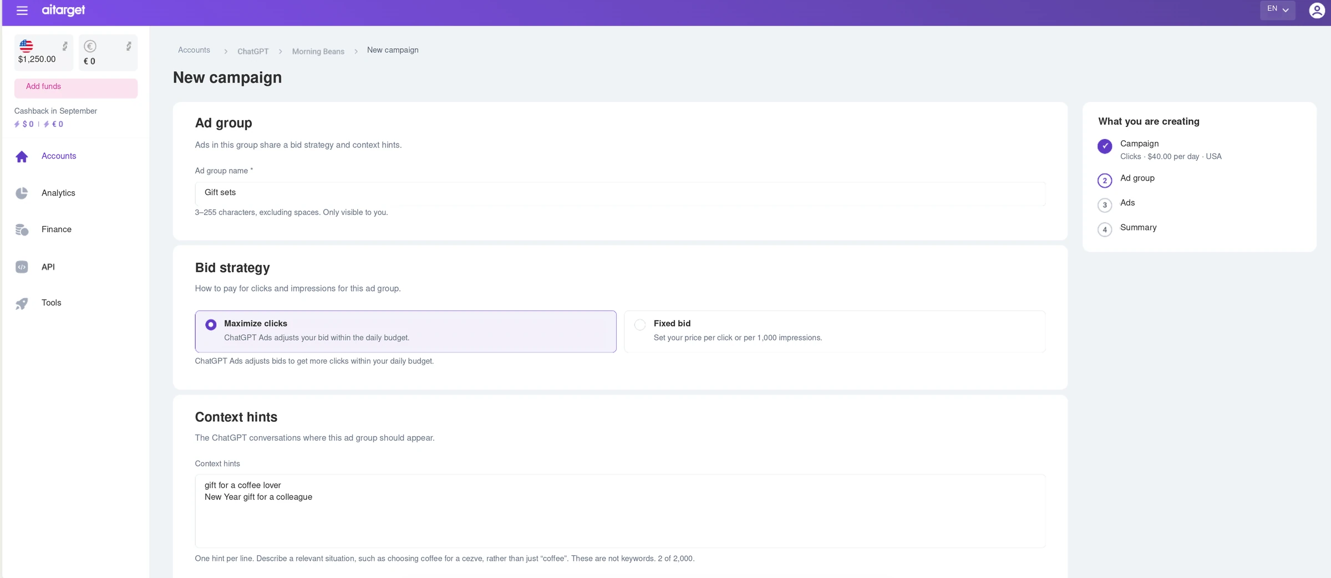Click 'Clicks · $40.00 per day · USA' text
The width and height of the screenshot is (1331, 578).
click(x=1171, y=157)
